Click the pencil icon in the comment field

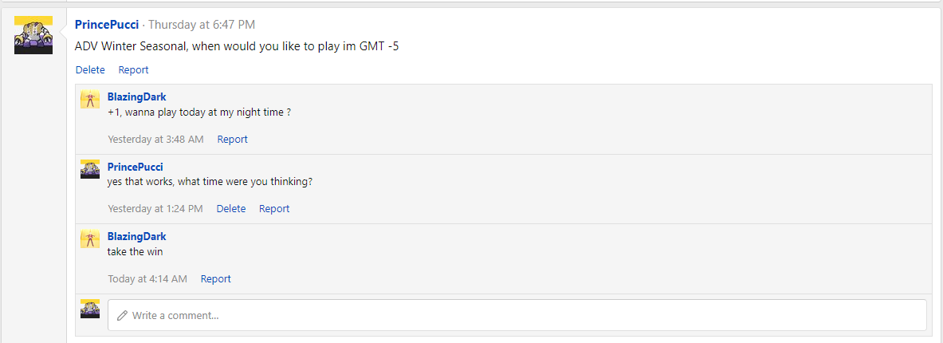point(122,315)
